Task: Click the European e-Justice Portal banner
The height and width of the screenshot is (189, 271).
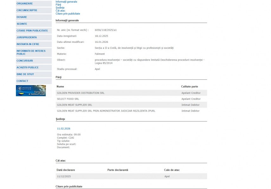Action: point(31,91)
